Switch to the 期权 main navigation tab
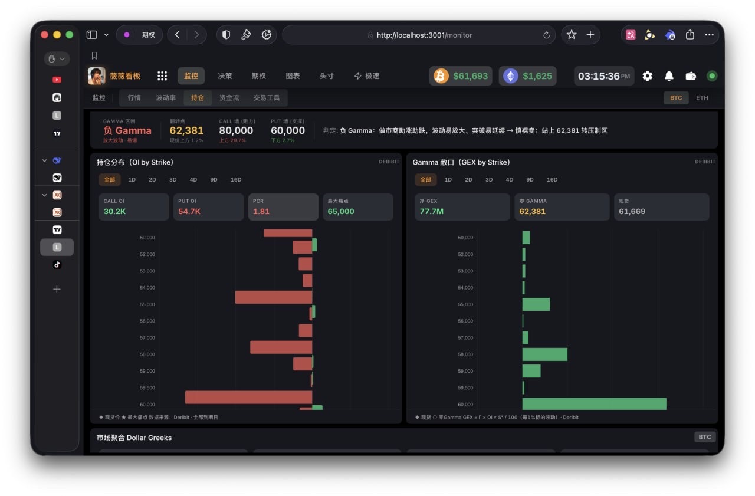Image resolution: width=755 pixels, height=496 pixels. (258, 76)
